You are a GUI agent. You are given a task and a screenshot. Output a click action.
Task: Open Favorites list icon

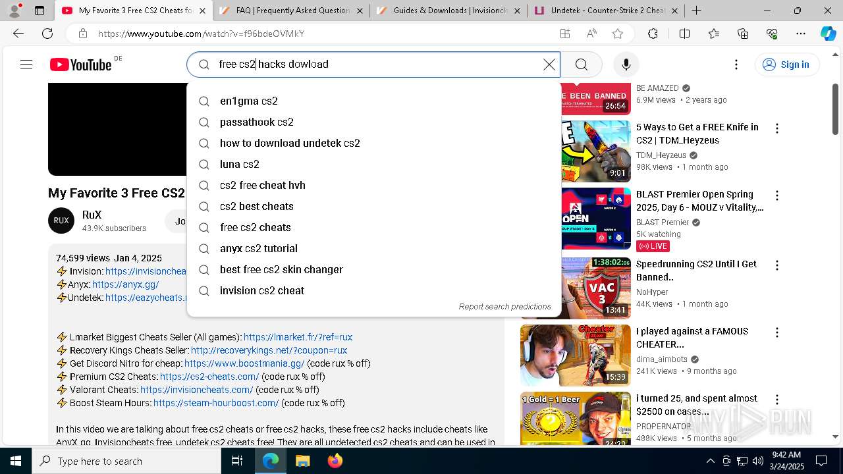[x=714, y=34]
